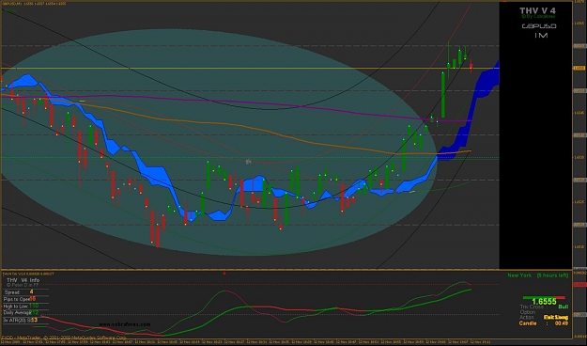
Task: Click the New York session label
Action: coord(519,275)
